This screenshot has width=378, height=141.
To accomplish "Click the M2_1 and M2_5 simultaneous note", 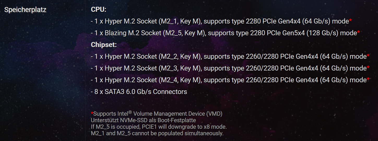I will 157,133.
